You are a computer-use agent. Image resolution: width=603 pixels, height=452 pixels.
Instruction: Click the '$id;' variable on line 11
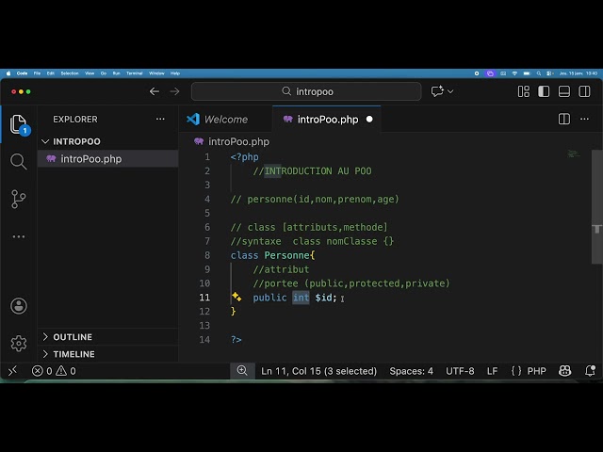(326, 298)
